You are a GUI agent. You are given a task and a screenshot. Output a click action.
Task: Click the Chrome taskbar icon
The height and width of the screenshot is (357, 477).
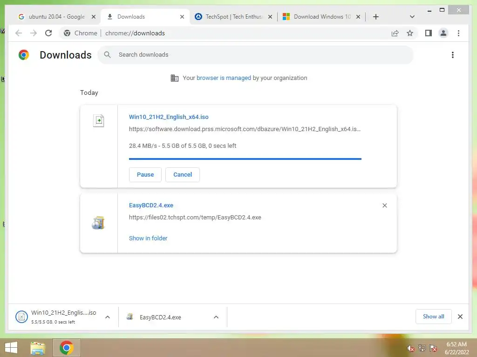[x=67, y=348]
